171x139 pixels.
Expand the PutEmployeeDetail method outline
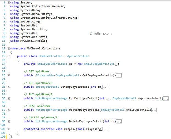[x=9, y=98]
